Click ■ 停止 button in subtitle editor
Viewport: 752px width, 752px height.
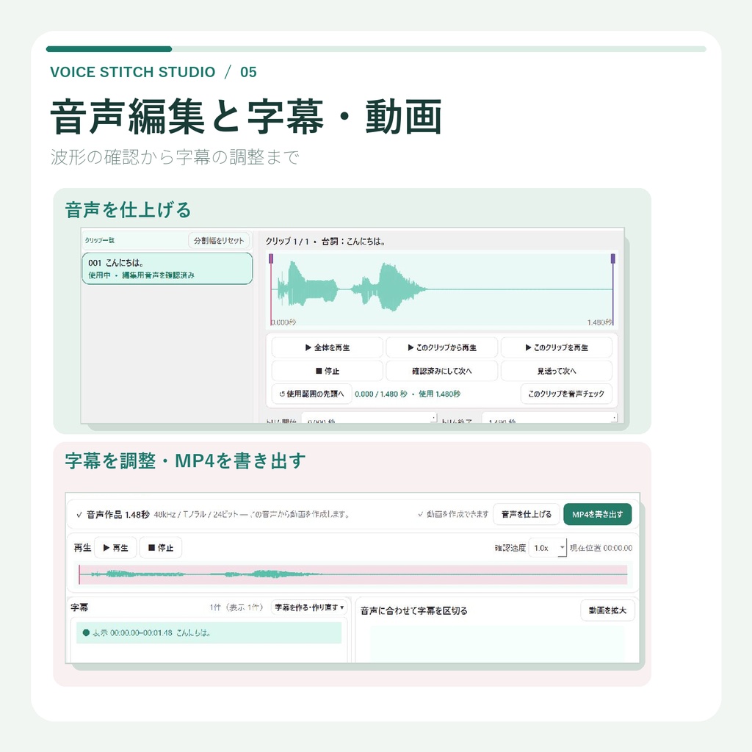(x=161, y=548)
